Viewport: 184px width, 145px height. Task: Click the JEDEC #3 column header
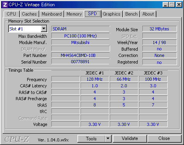click(x=153, y=73)
